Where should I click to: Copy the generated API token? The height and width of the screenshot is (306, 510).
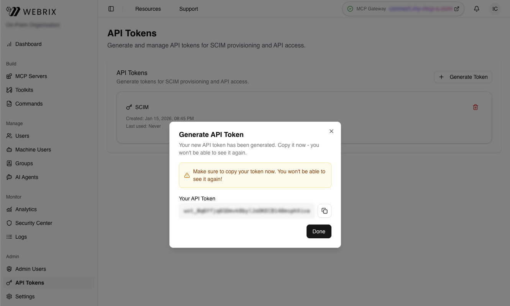(324, 211)
